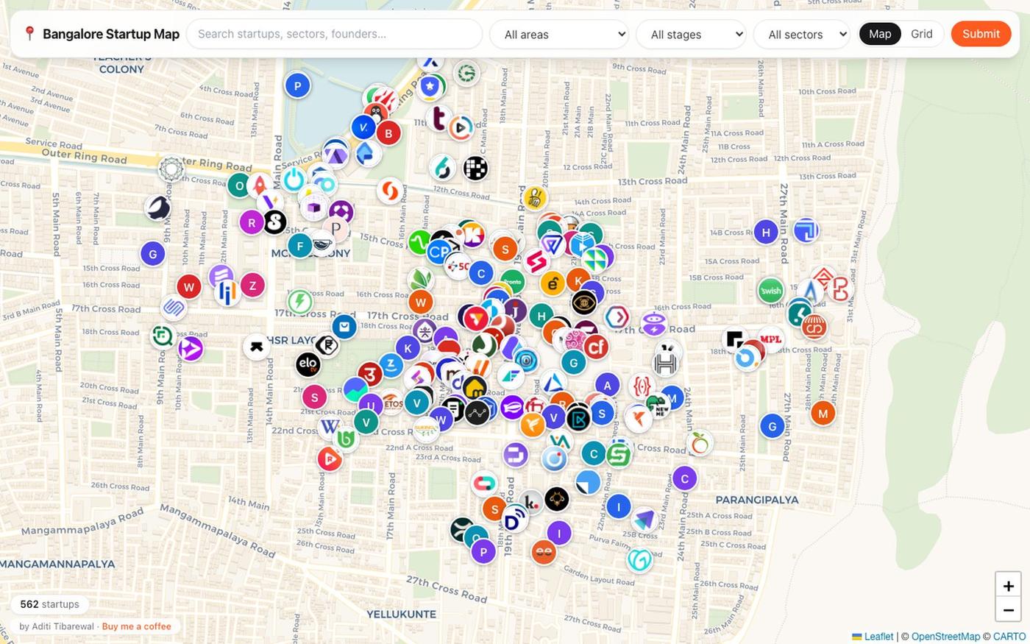Select the teal F marker
The height and width of the screenshot is (644, 1030).
[x=299, y=246]
